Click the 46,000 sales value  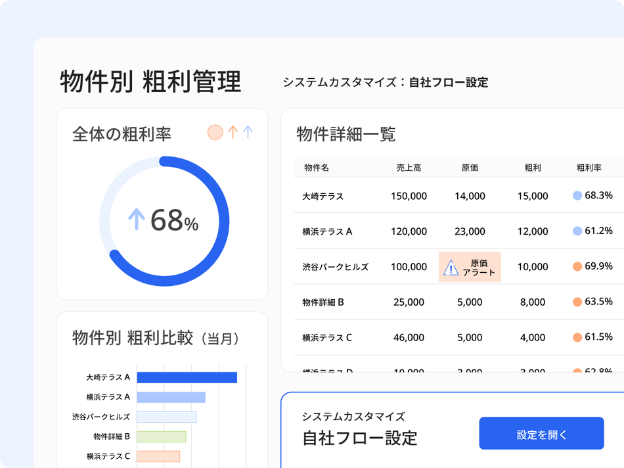pos(409,338)
